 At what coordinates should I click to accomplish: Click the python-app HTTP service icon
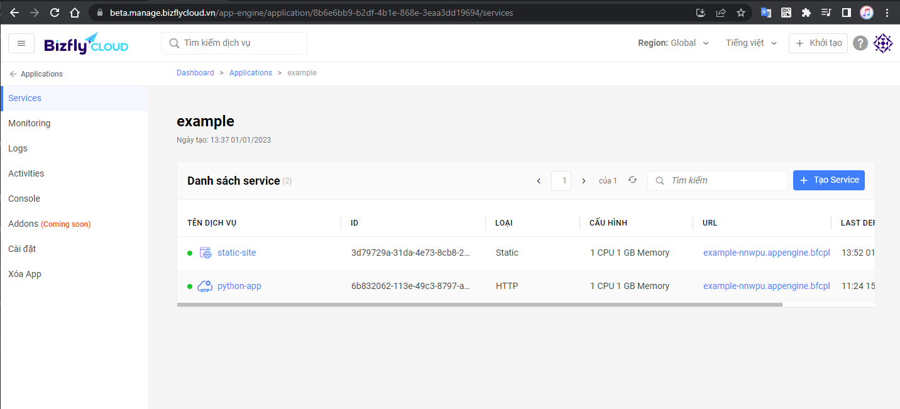tap(205, 286)
